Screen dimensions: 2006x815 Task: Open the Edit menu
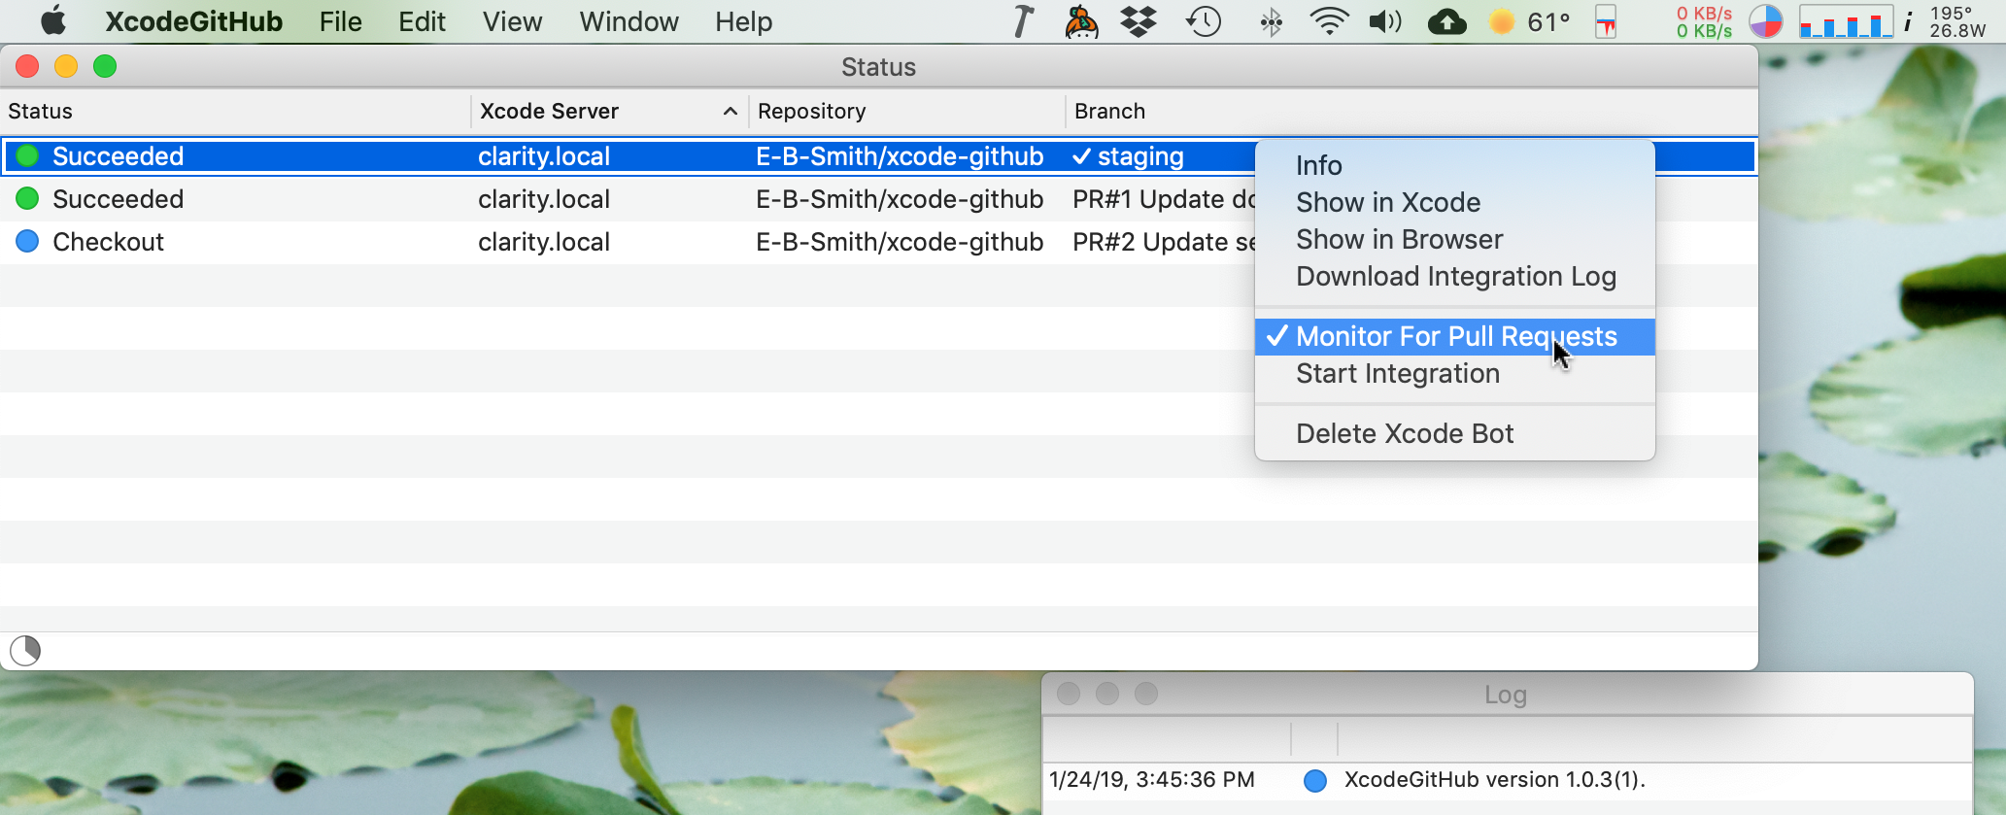[422, 21]
